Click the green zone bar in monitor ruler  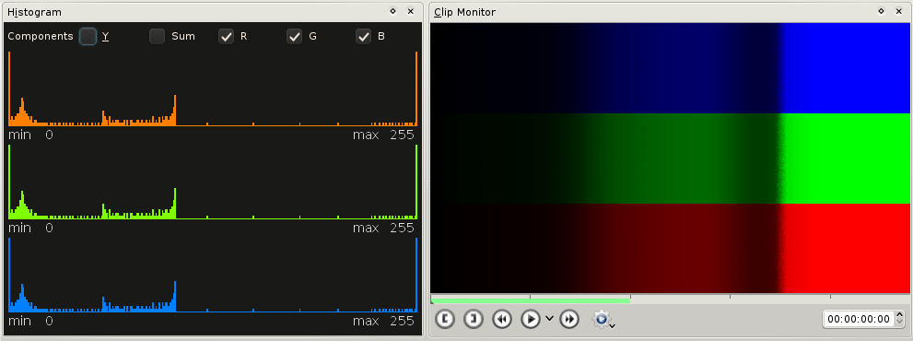(531, 300)
